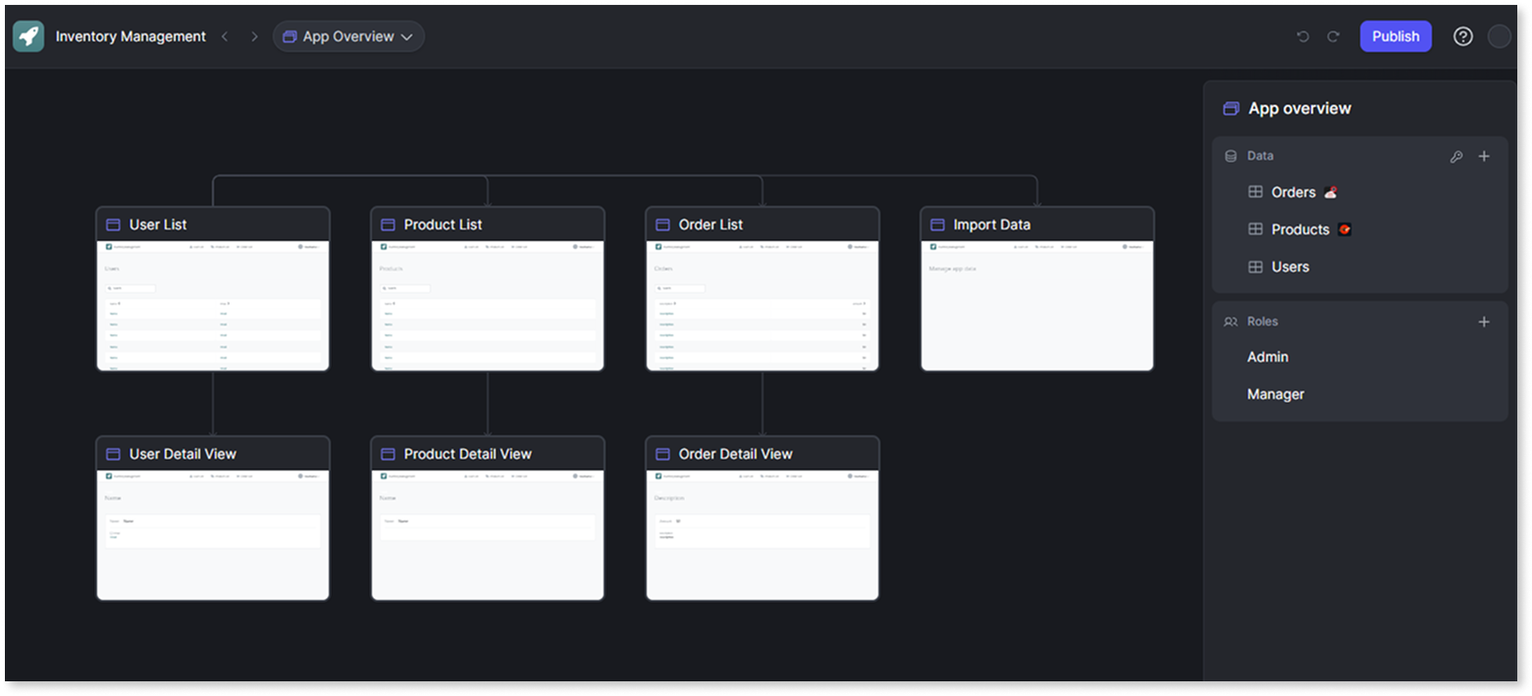Image resolution: width=1532 pixels, height=696 pixels.
Task: Open the App Overview page dropdown
Action: [348, 36]
